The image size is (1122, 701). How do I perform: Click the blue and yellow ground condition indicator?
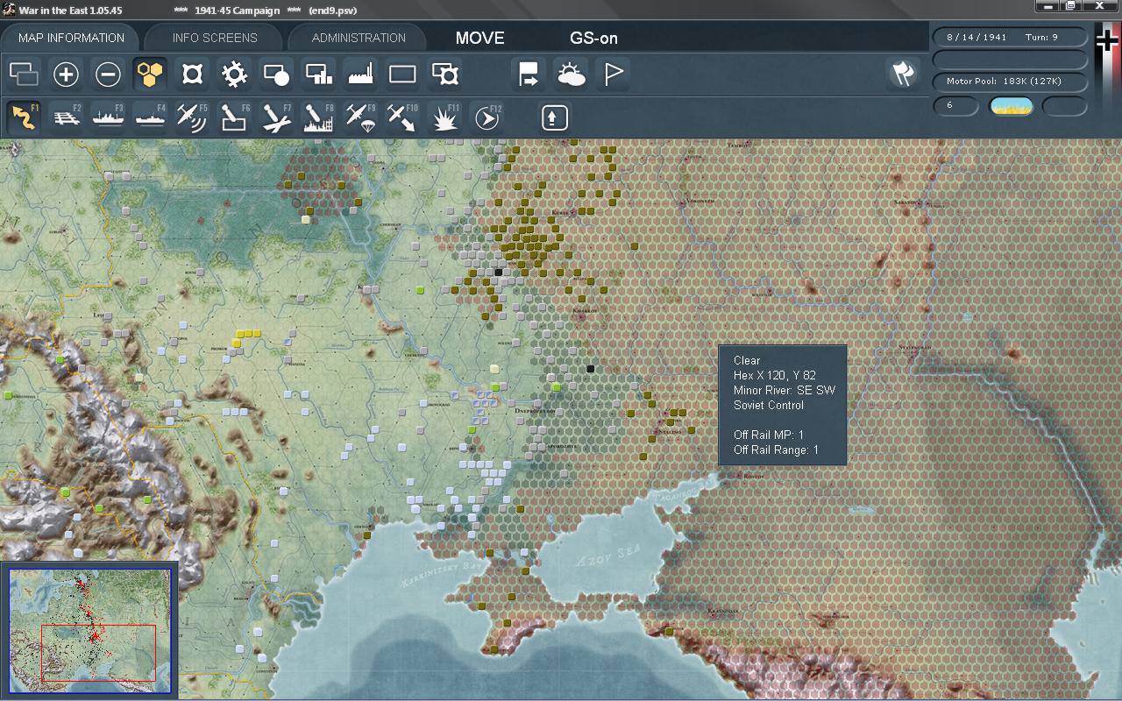(1011, 106)
